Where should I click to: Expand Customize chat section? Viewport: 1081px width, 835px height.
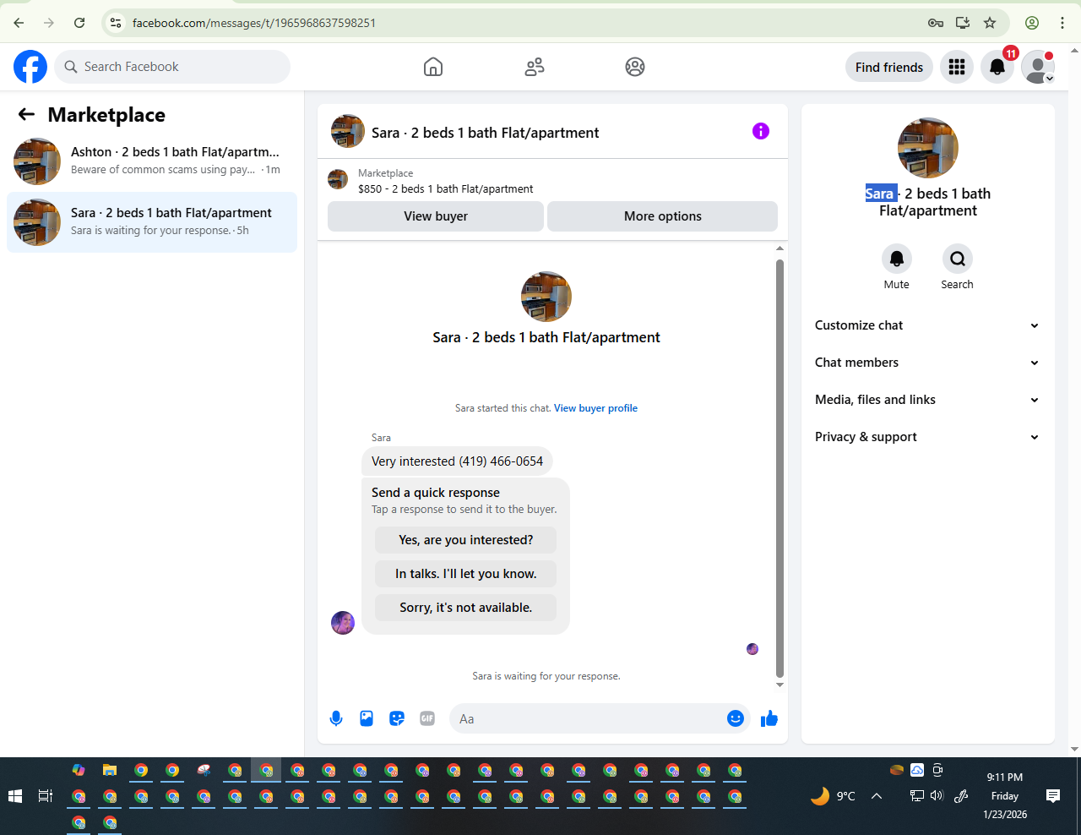[x=927, y=325]
